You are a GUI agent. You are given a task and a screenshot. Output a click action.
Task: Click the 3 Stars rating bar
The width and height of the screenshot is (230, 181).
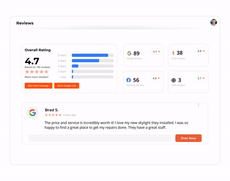[92, 66]
